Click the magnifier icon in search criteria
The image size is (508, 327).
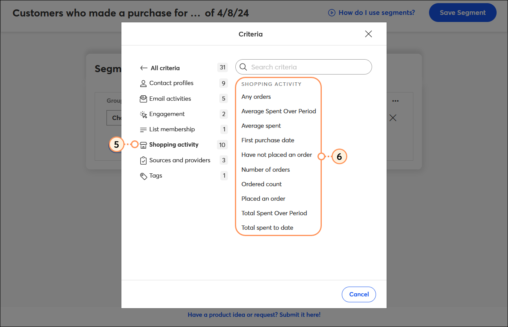click(243, 67)
